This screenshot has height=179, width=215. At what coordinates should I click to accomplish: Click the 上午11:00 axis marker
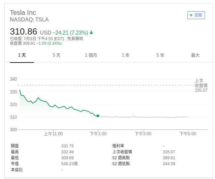coord(53,134)
